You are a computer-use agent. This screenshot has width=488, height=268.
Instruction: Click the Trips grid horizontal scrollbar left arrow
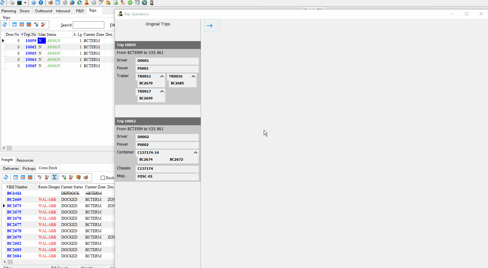point(4,148)
